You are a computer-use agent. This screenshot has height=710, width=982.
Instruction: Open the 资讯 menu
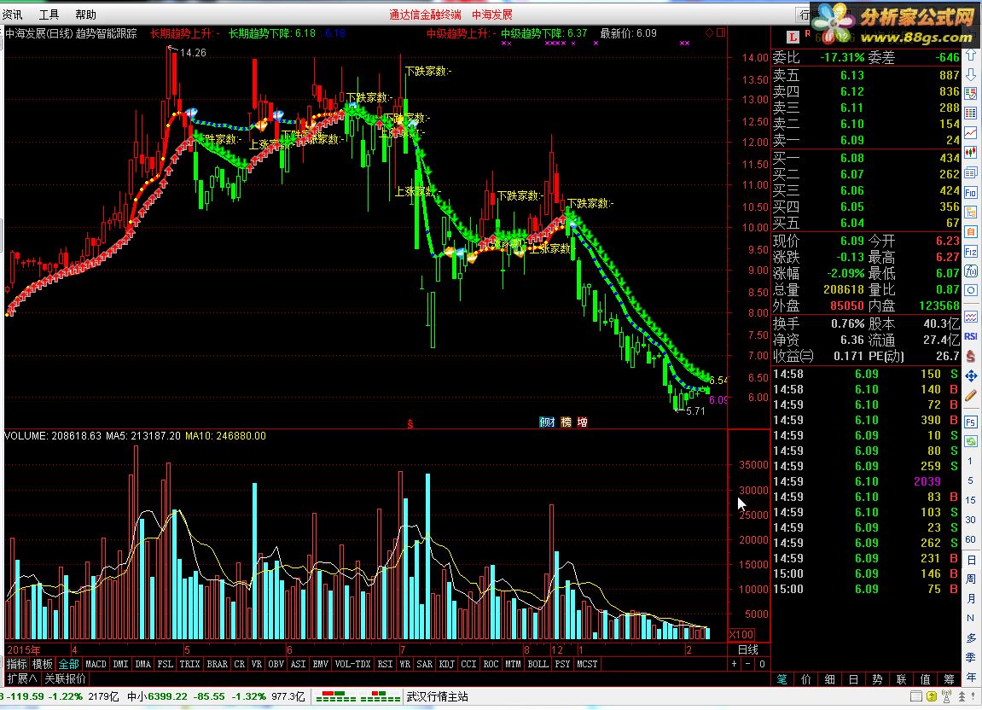[13, 15]
